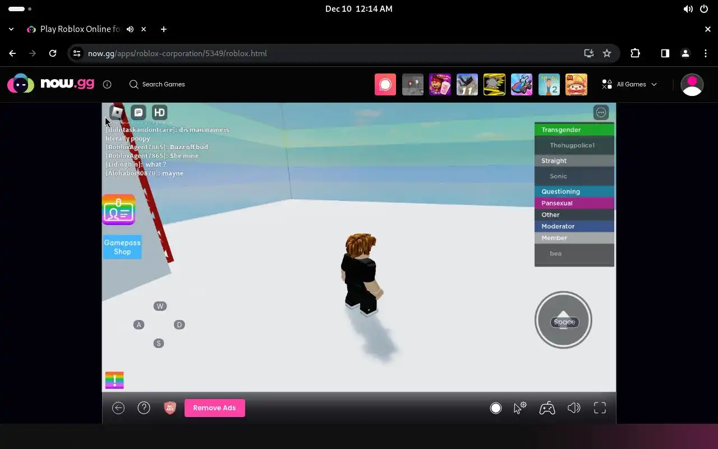The image size is (718, 449).
Task: Click the install app icon in the address bar
Action: coord(588,53)
